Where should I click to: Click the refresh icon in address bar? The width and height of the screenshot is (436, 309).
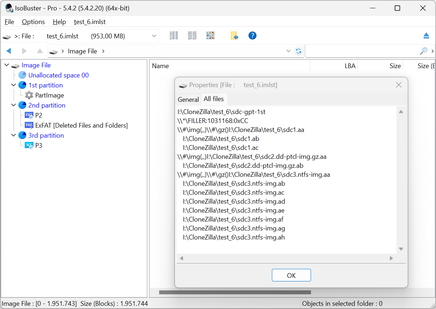[298, 51]
